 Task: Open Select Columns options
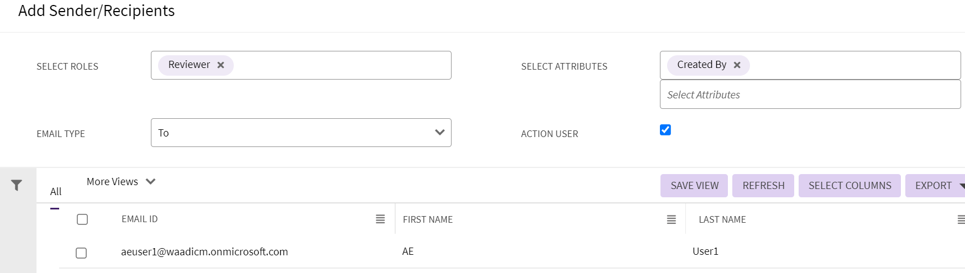[x=849, y=186]
